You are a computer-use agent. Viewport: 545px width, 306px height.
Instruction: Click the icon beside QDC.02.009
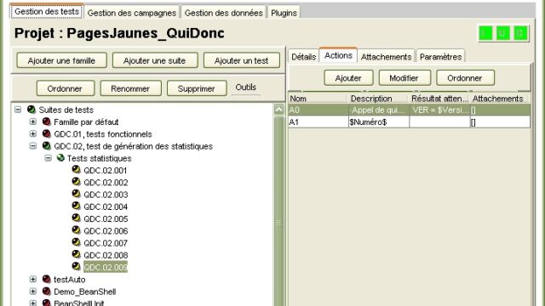76,267
